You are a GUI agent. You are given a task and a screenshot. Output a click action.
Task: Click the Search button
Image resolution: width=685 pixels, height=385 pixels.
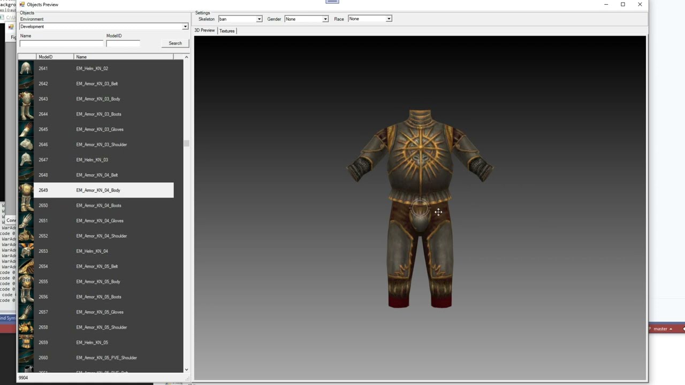click(175, 43)
